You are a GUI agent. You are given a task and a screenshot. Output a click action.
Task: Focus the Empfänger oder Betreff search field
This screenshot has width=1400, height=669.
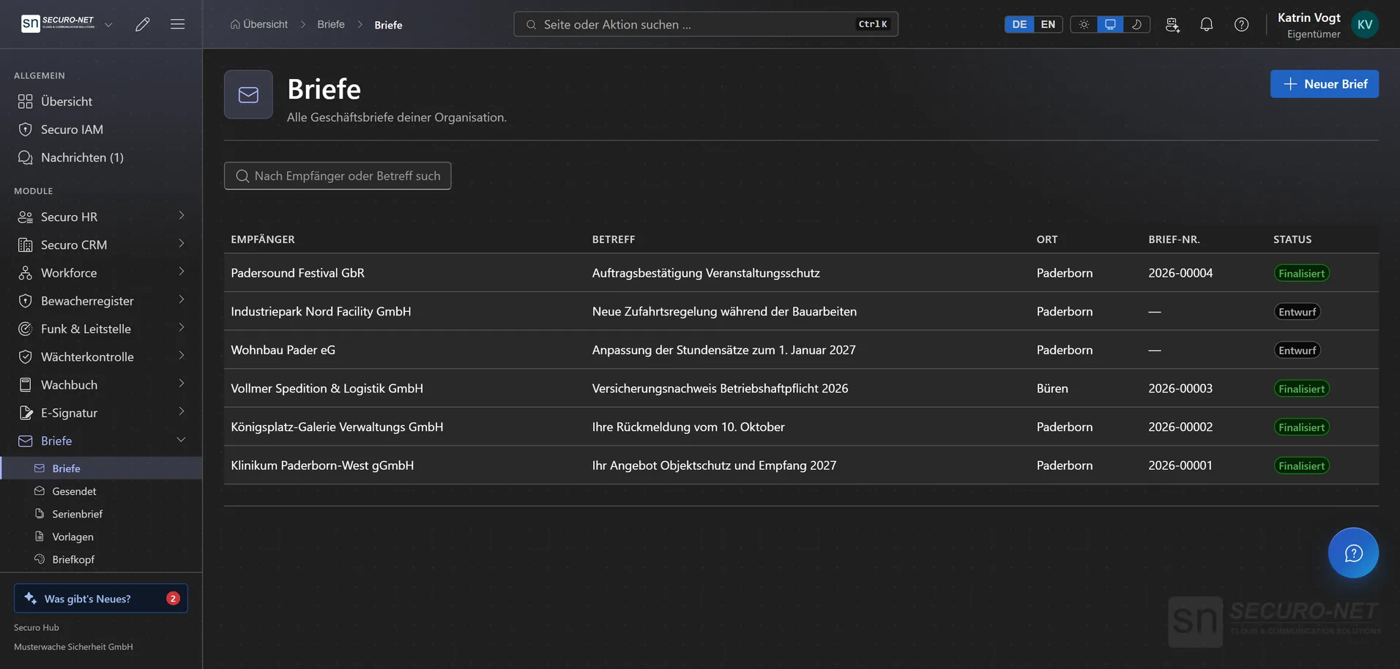pos(338,176)
